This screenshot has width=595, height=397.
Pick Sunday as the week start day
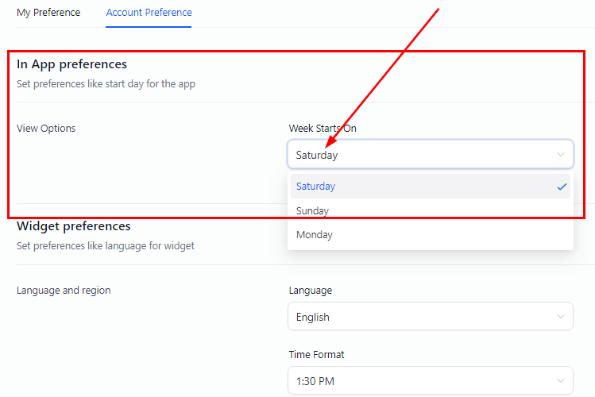click(x=313, y=211)
